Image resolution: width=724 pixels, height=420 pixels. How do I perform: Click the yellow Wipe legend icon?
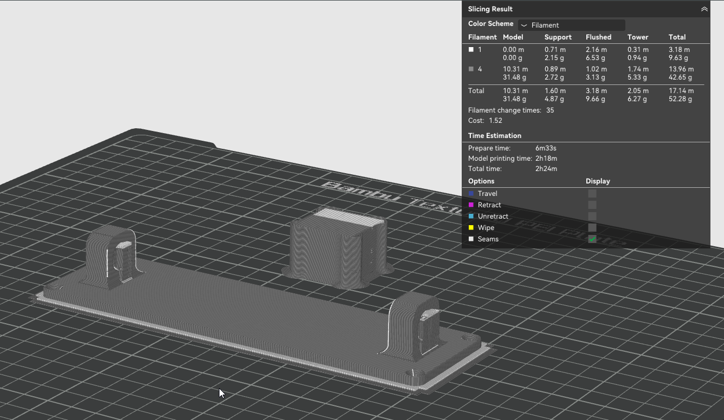[471, 227]
